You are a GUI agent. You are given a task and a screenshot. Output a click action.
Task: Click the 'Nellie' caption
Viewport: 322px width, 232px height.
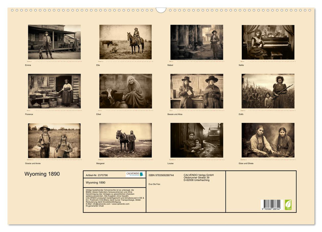241,65
